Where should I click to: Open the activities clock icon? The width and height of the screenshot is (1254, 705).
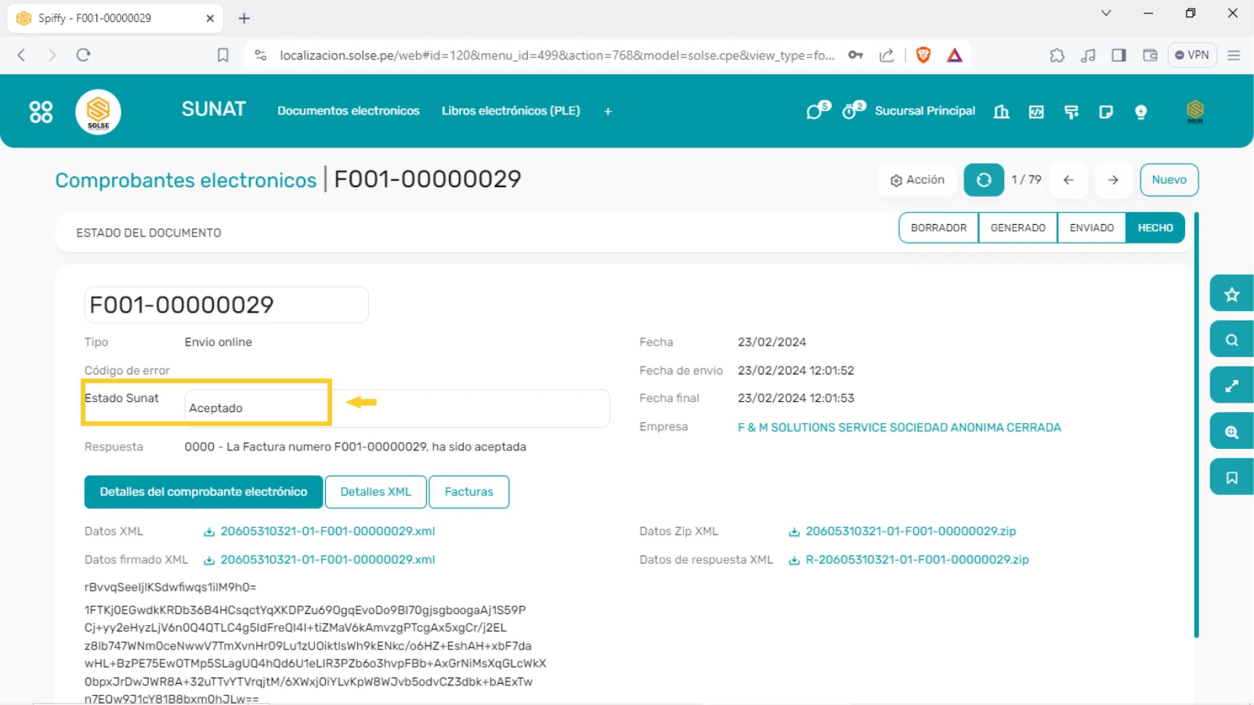click(851, 111)
